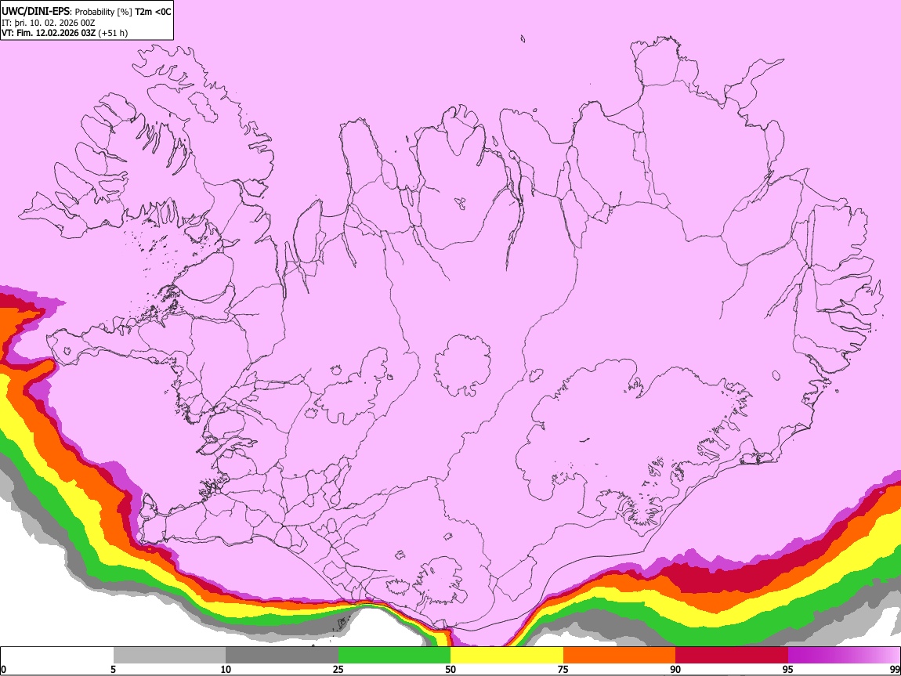
Task: Click the dark gray 10-25 legend band
Action: (x=282, y=655)
